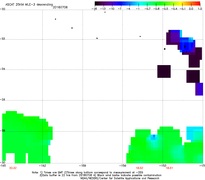This screenshot has height=180, width=205.
Task: Click the 0.0 color bar label
Action: (x=191, y=9)
